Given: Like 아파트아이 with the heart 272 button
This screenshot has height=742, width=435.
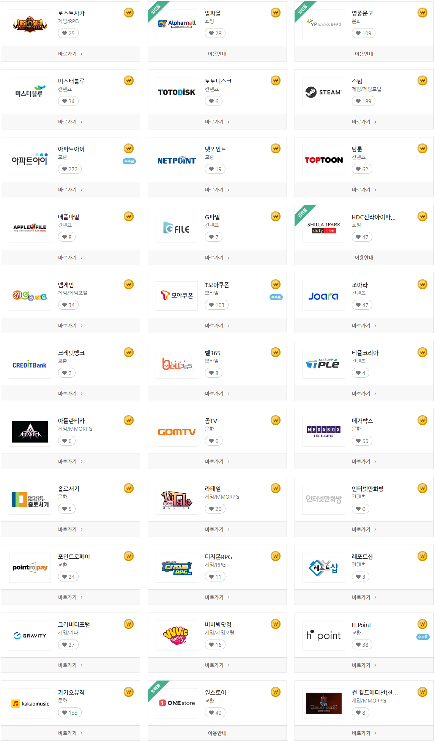Looking at the screenshot, I should [70, 169].
